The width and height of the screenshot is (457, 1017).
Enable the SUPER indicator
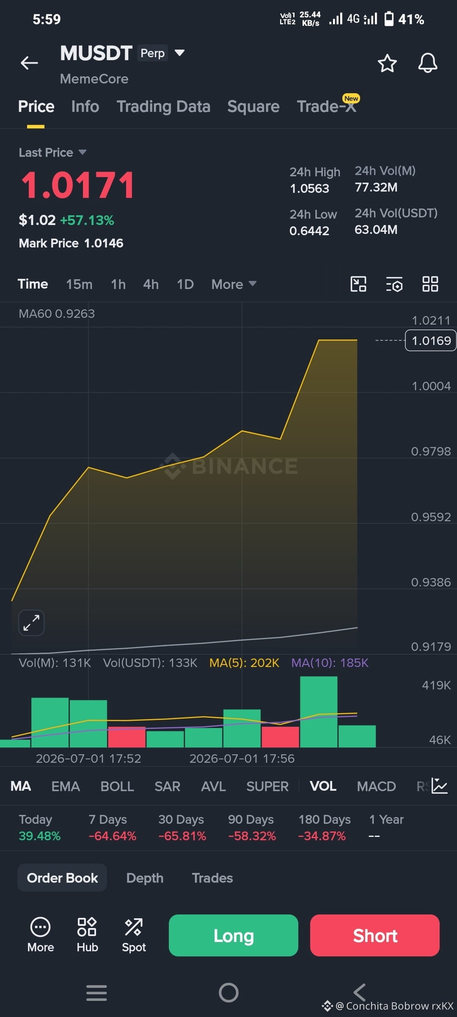click(267, 786)
